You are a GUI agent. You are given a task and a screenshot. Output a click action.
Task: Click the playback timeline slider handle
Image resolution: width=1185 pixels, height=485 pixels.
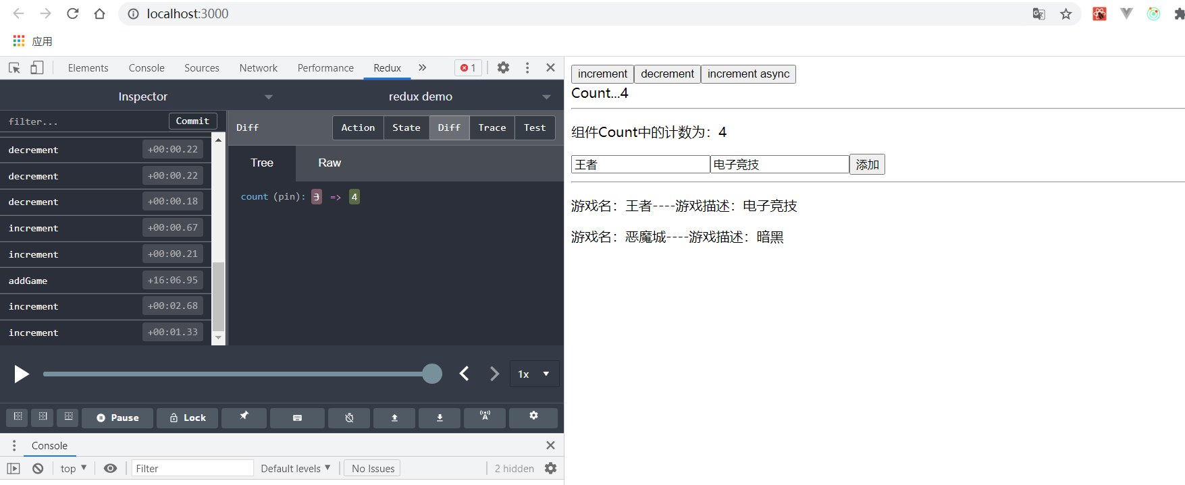click(x=431, y=374)
